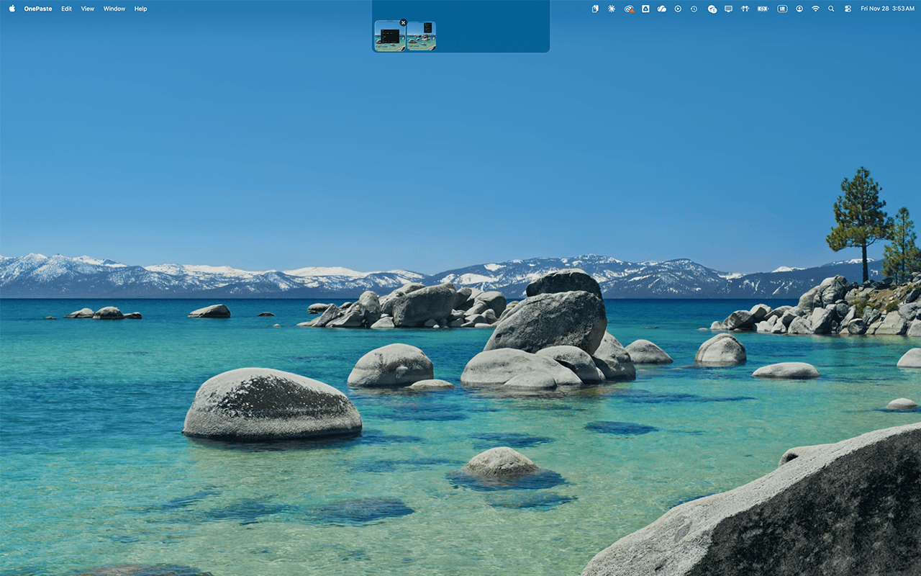Click the cloud storage menu bar icon
This screenshot has width=921, height=576.
click(661, 9)
